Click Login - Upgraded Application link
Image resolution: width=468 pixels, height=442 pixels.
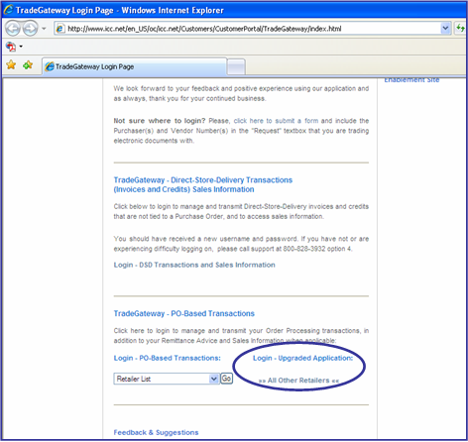coord(303,358)
